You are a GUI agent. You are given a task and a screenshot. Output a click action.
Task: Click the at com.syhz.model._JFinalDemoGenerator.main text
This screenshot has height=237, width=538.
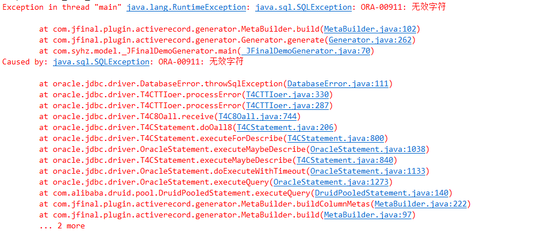[x=138, y=51]
